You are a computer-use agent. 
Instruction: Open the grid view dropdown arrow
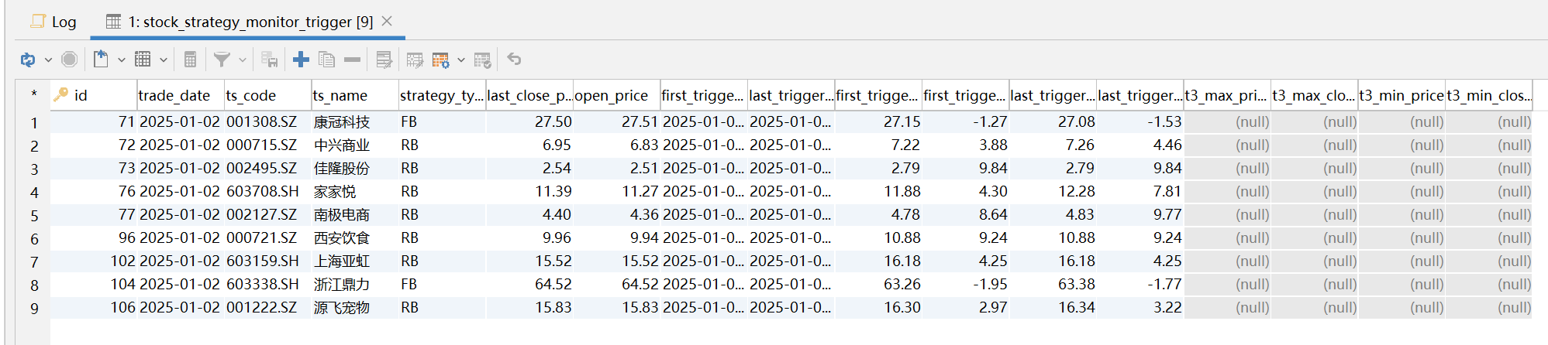coord(163,60)
